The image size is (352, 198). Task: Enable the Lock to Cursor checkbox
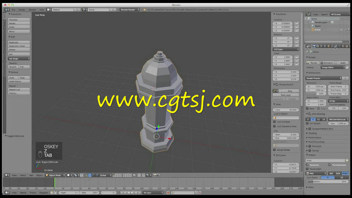tap(274, 122)
